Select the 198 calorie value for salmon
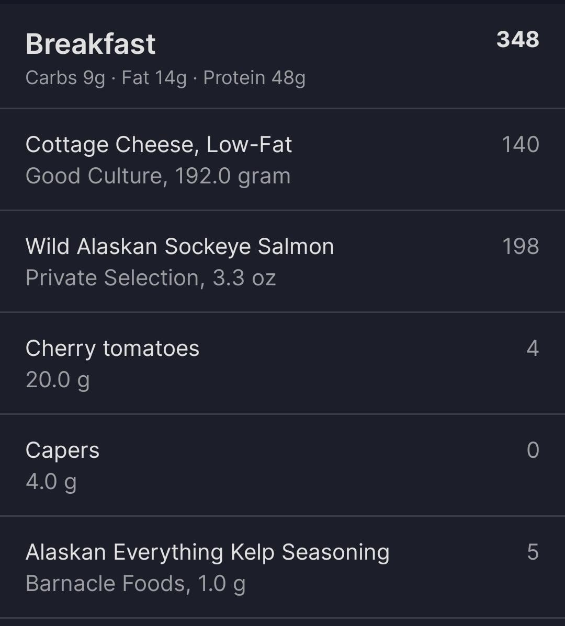Screen dimensions: 565x626 [x=521, y=246]
